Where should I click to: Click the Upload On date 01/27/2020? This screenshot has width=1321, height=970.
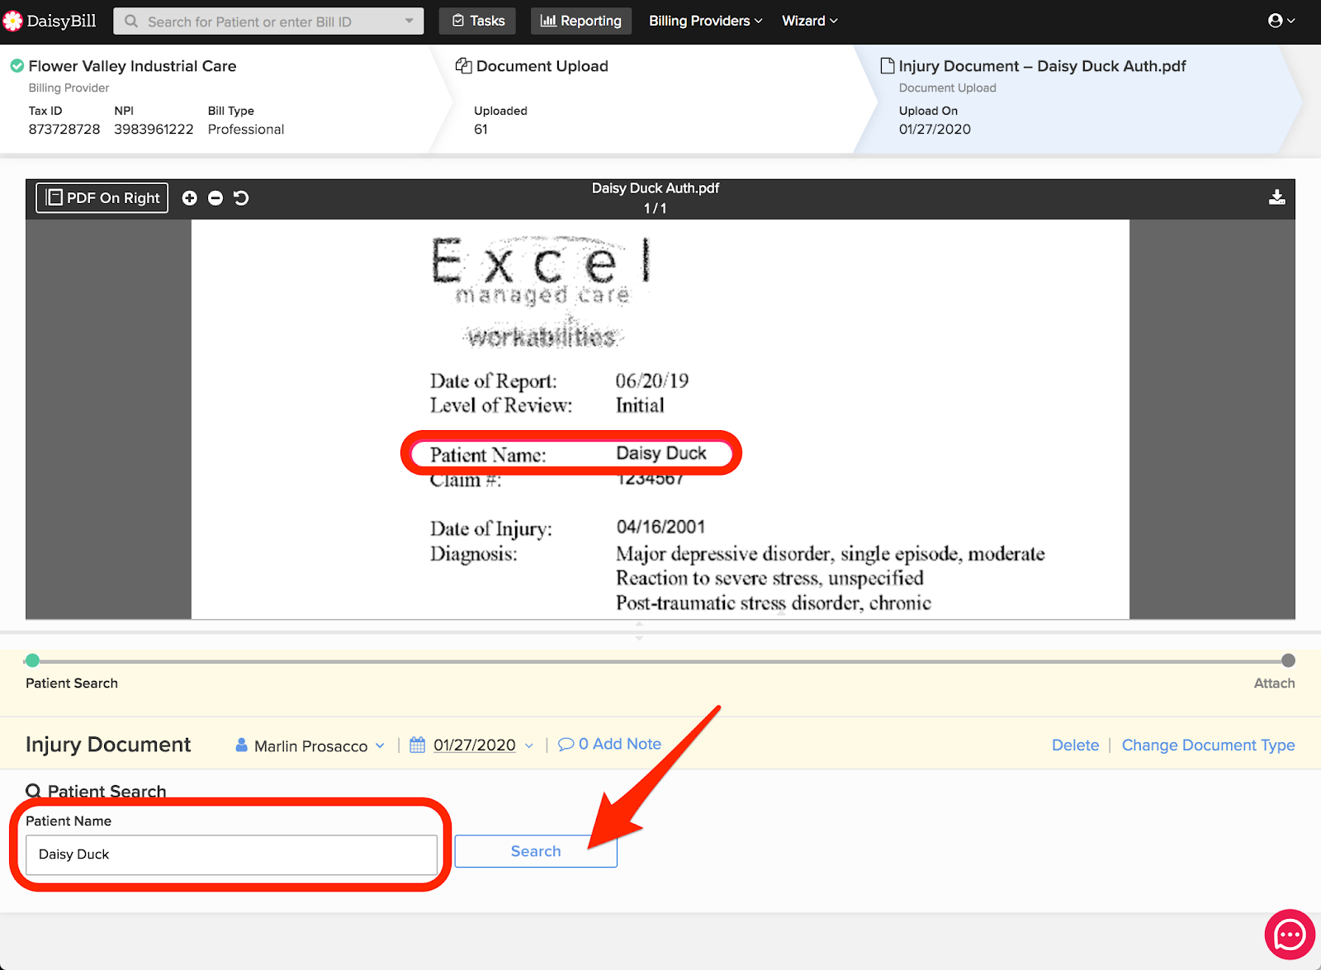[935, 130]
